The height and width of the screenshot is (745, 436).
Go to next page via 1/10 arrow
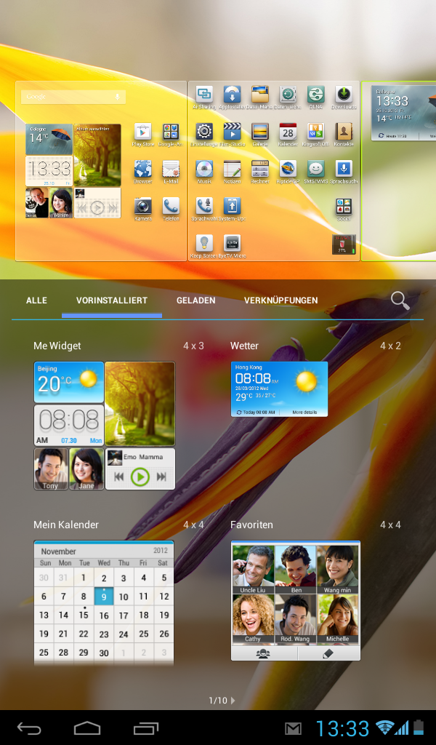[x=233, y=701]
